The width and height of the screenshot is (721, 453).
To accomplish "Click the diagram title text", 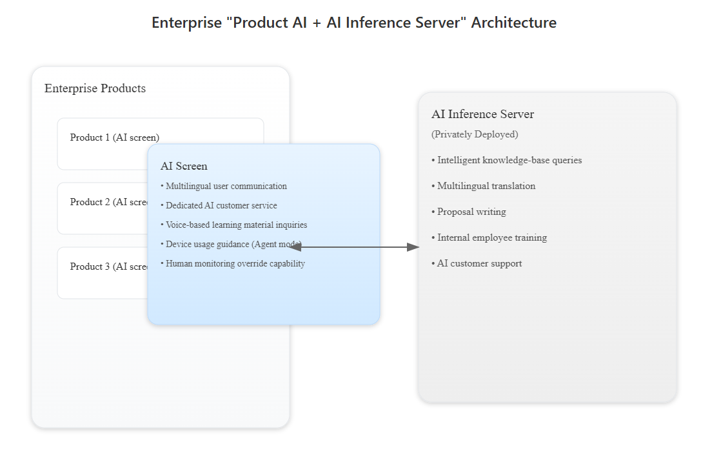I will coord(354,22).
